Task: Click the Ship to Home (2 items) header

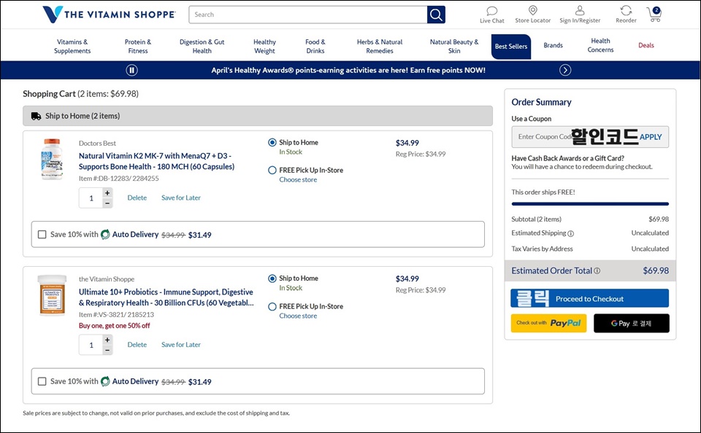Action: [258, 116]
